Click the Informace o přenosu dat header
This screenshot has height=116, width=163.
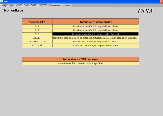(96, 22)
